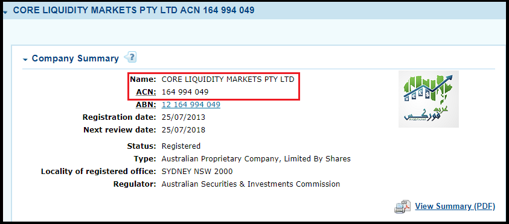Click the PDF document icon
The image size is (509, 224).
pyautogui.click(x=403, y=207)
